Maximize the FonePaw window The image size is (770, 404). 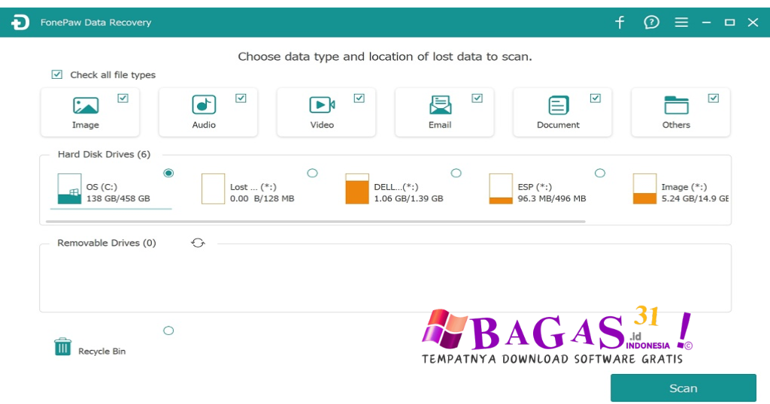tap(729, 23)
